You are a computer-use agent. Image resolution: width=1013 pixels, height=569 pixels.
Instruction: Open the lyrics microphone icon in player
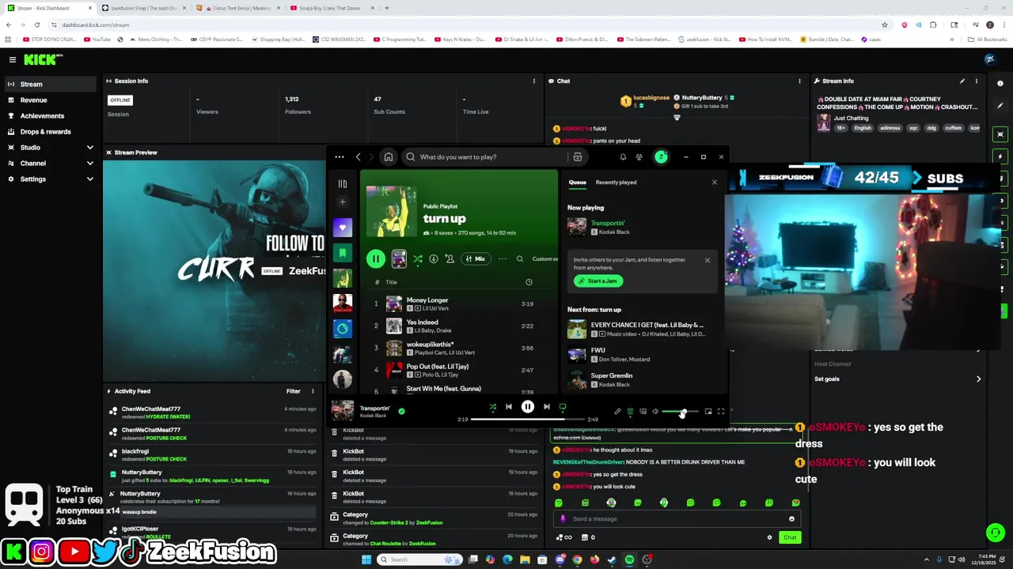pos(617,412)
